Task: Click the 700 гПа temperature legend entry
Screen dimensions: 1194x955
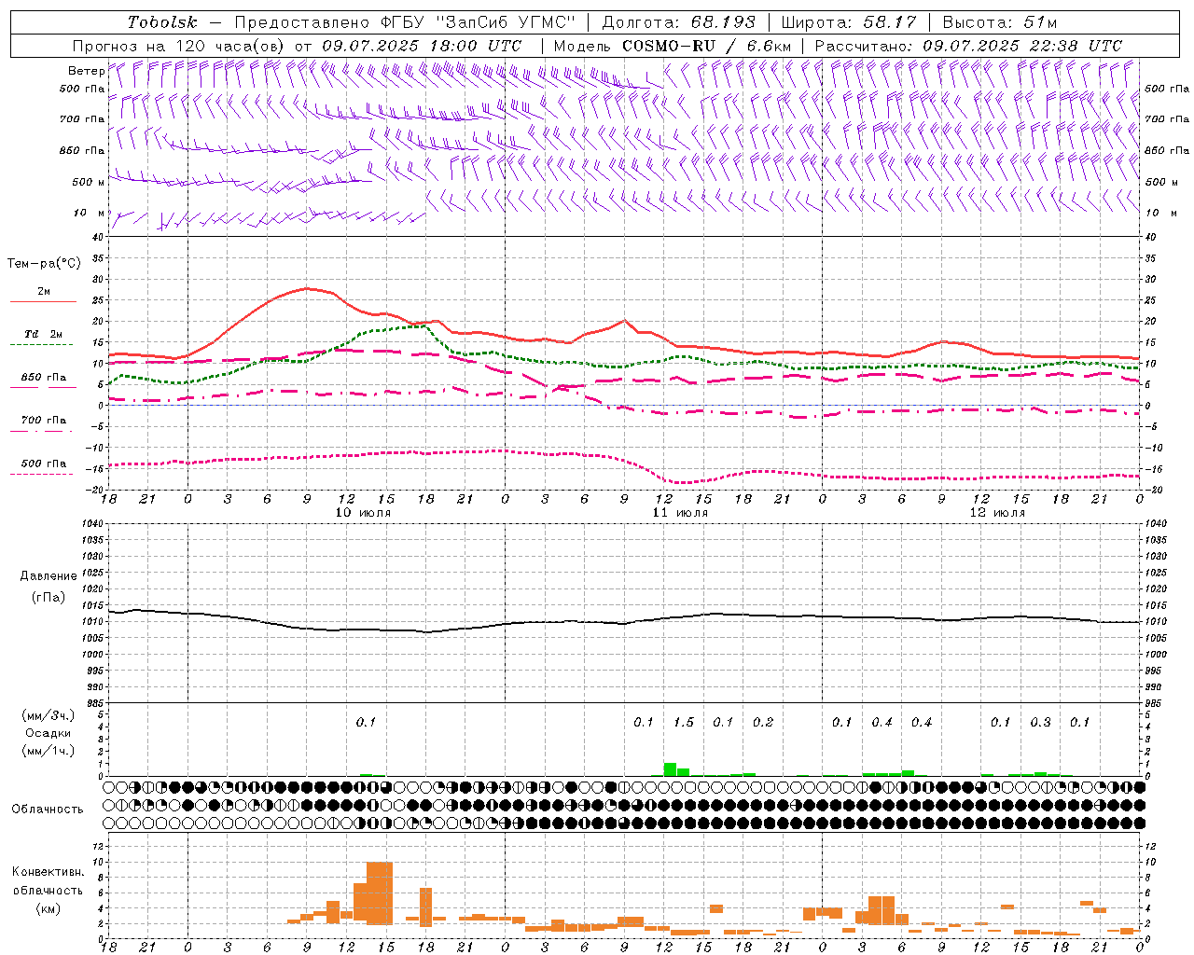Action: click(x=44, y=421)
